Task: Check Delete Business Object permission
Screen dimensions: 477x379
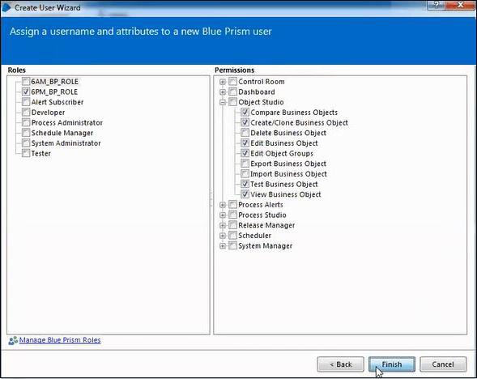Action: coord(245,133)
